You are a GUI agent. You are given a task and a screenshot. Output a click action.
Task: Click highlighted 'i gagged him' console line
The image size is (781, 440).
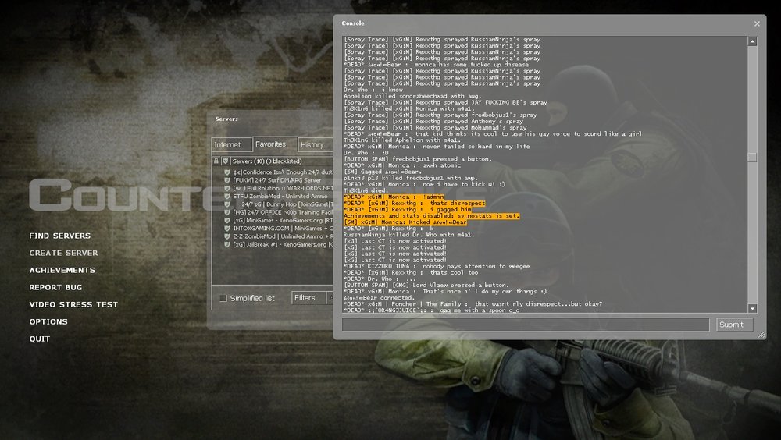(x=407, y=210)
